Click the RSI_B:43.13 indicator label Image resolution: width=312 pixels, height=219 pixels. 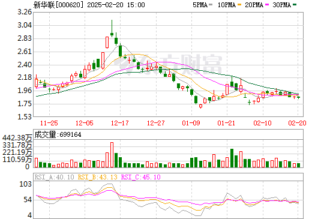(97, 177)
